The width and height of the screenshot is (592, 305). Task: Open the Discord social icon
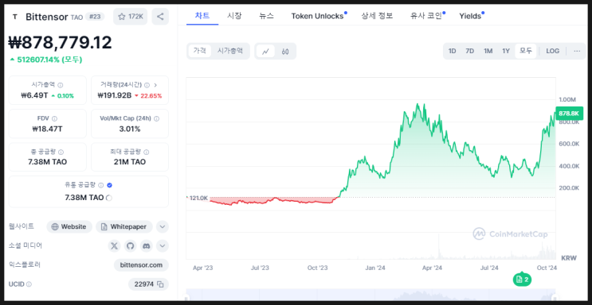[x=147, y=246]
